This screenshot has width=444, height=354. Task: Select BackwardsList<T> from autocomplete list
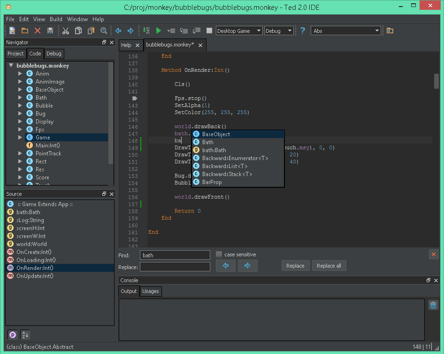[225, 166]
